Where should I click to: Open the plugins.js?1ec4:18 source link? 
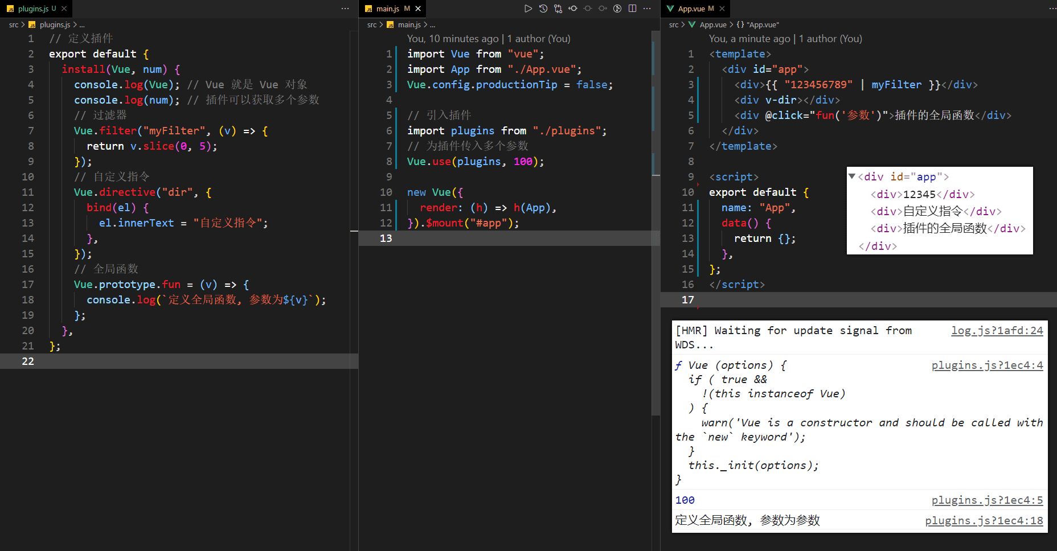click(984, 520)
